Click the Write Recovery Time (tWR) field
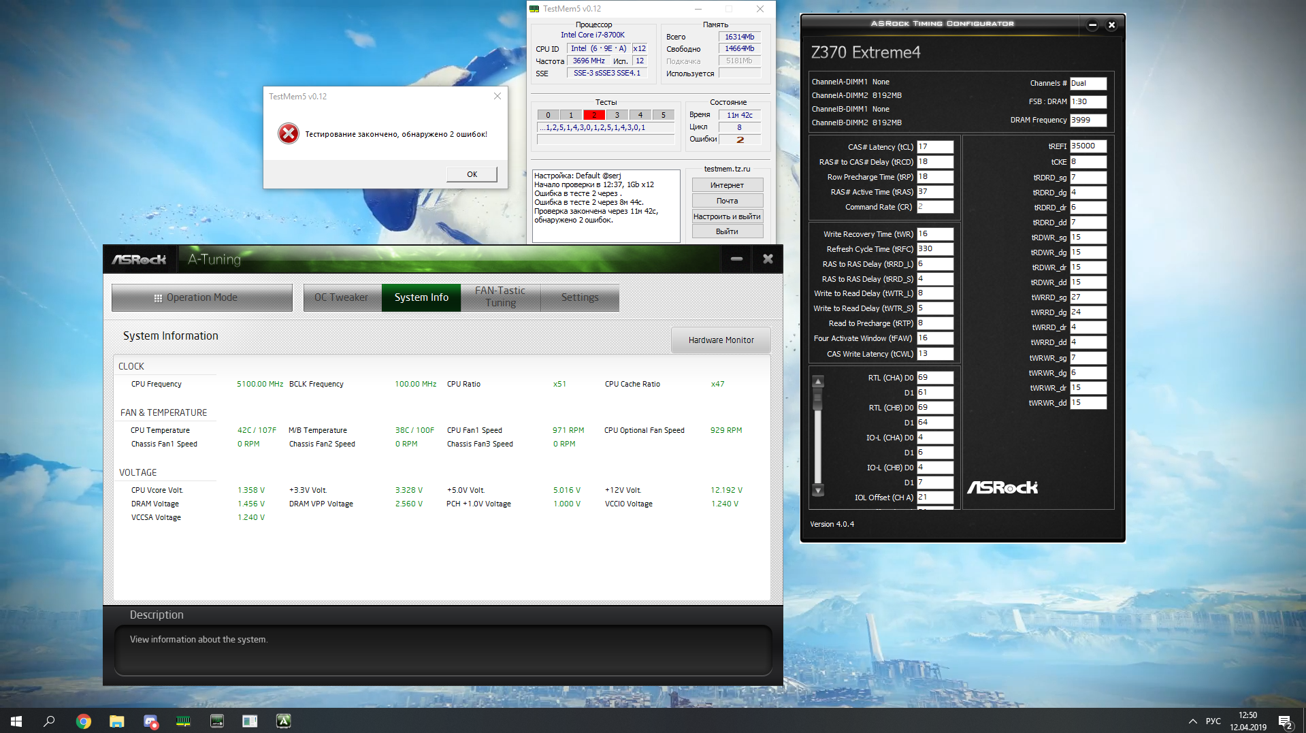 pos(935,234)
